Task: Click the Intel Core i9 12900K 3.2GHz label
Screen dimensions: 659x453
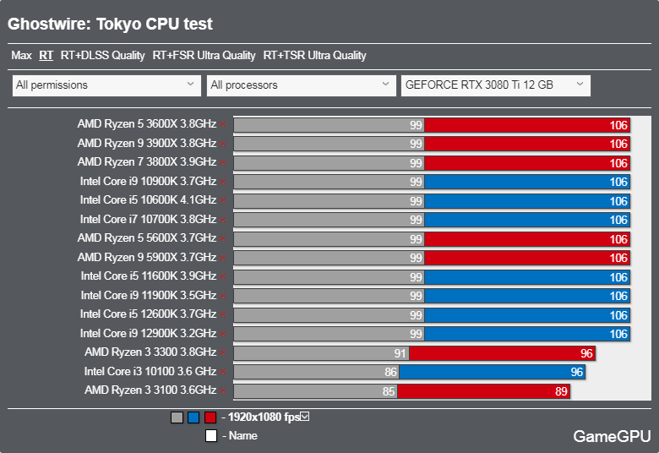Action: pos(149,334)
